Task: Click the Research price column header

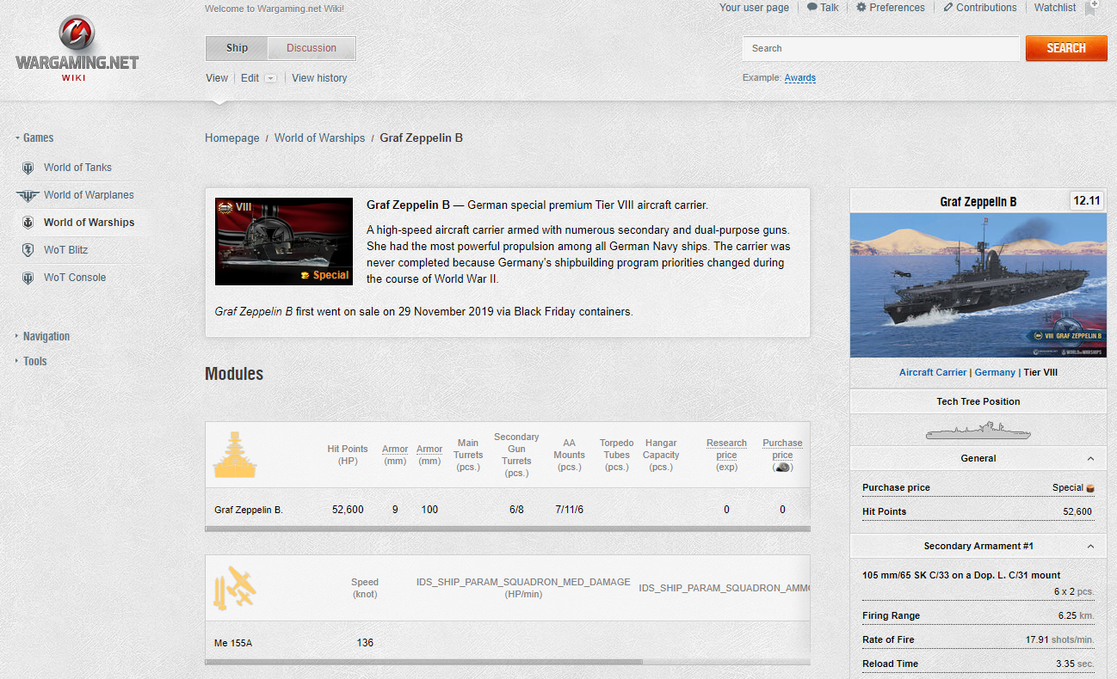Action: coord(726,455)
